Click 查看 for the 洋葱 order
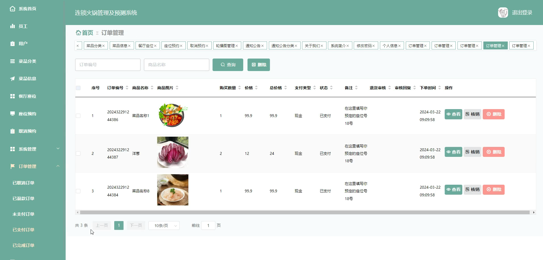Viewport: 543px width, 260px height. click(453, 152)
